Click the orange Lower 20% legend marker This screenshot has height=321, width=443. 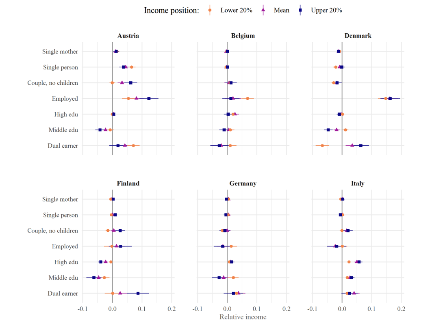[x=210, y=11]
